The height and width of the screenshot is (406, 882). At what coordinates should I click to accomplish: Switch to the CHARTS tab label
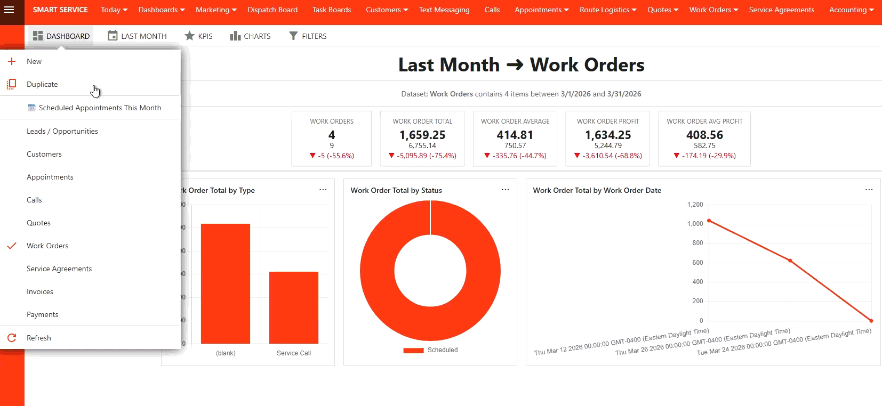click(257, 36)
